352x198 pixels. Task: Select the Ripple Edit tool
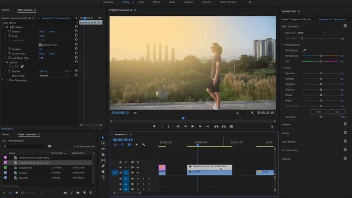[103, 149]
